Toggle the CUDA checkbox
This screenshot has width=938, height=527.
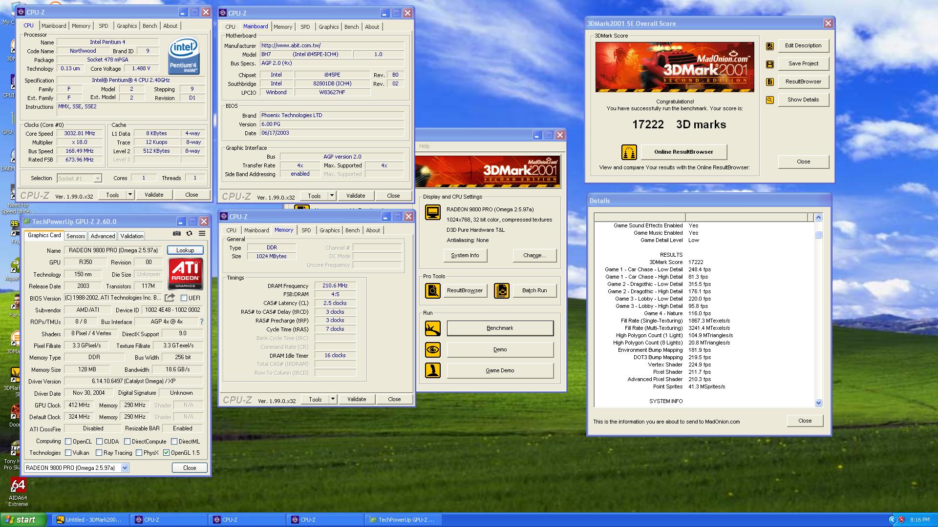coord(99,441)
